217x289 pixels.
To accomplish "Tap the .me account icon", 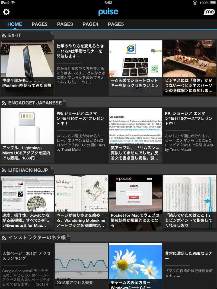I will [209, 12].
